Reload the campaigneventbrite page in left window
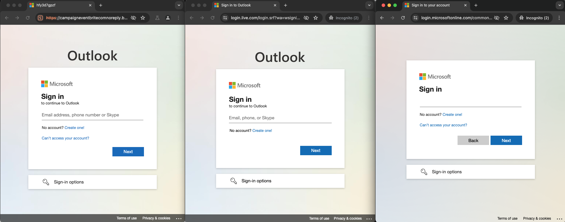The height and width of the screenshot is (222, 565). coord(28,18)
